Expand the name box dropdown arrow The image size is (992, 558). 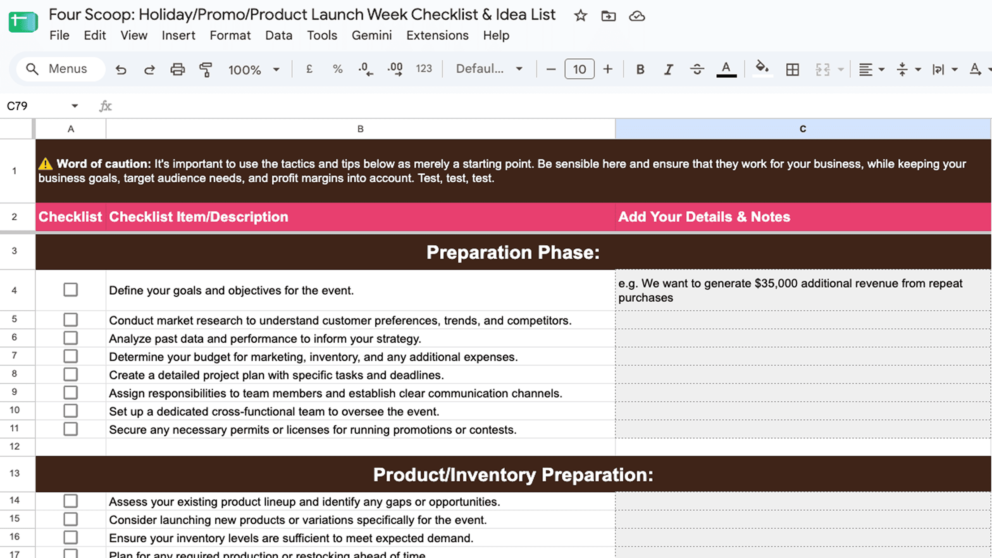pyautogui.click(x=74, y=106)
